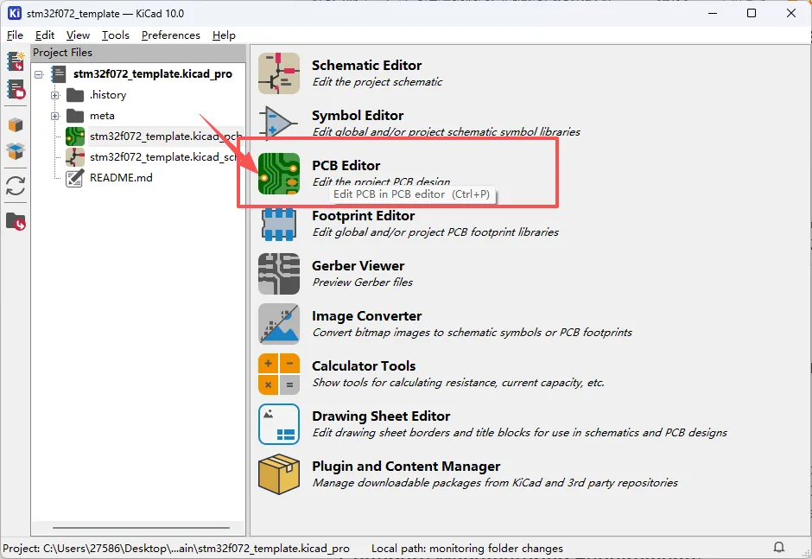Collapse the stm32f072_template.kicad_pro tree node

coord(39,74)
